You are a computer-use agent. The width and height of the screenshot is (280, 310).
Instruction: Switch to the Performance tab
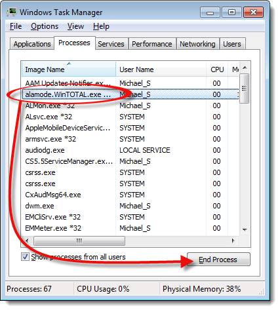[x=152, y=44]
